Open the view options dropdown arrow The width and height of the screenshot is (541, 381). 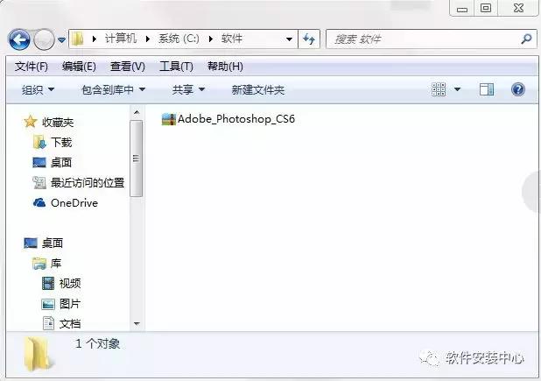click(458, 89)
